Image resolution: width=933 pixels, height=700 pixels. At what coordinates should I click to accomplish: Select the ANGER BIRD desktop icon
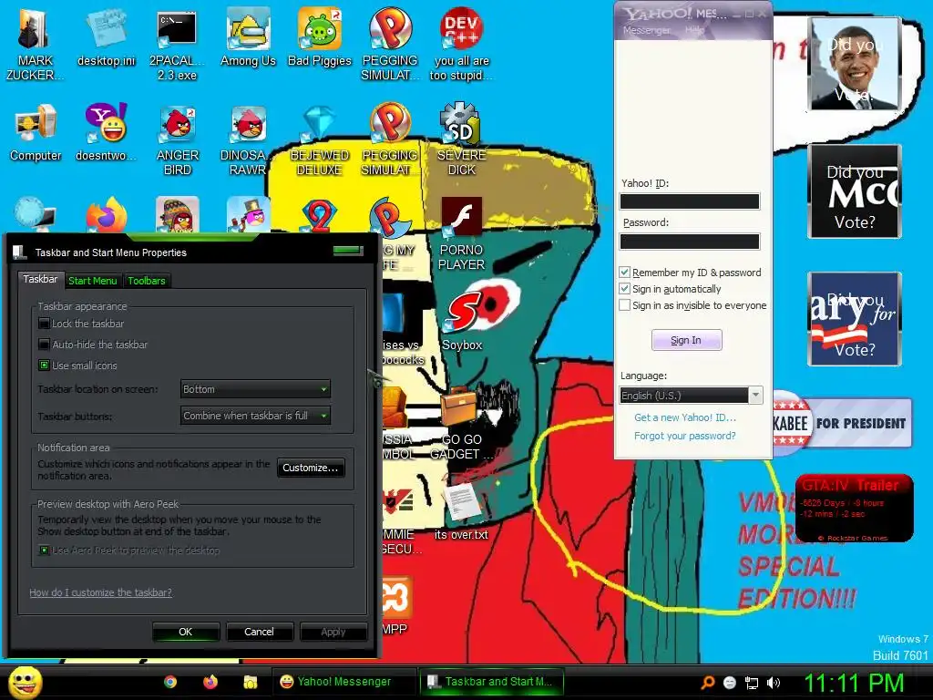(x=178, y=139)
